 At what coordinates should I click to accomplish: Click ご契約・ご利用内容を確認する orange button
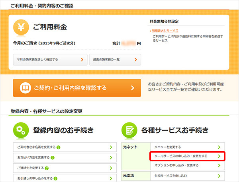tap(77, 88)
